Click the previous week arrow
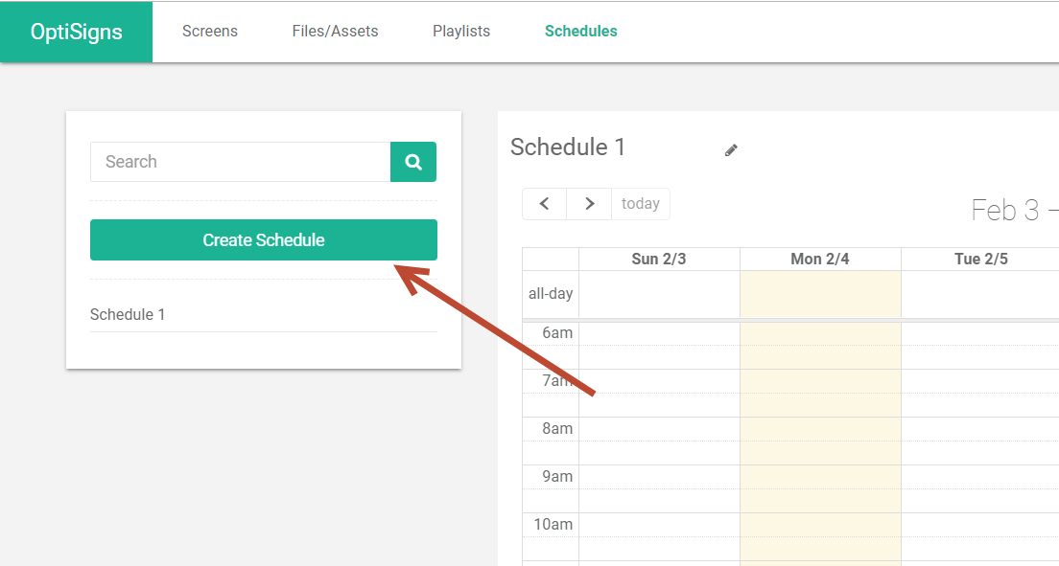 pos(544,203)
